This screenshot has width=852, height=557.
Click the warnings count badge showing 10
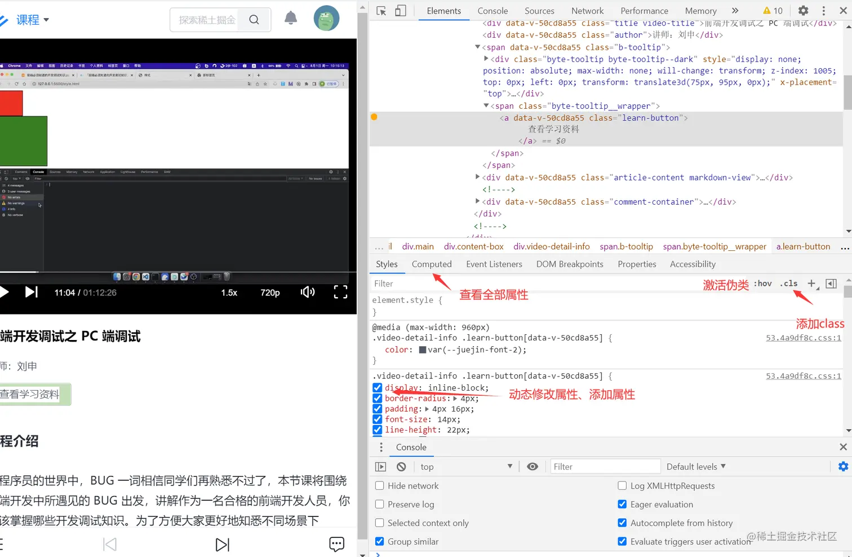click(773, 11)
